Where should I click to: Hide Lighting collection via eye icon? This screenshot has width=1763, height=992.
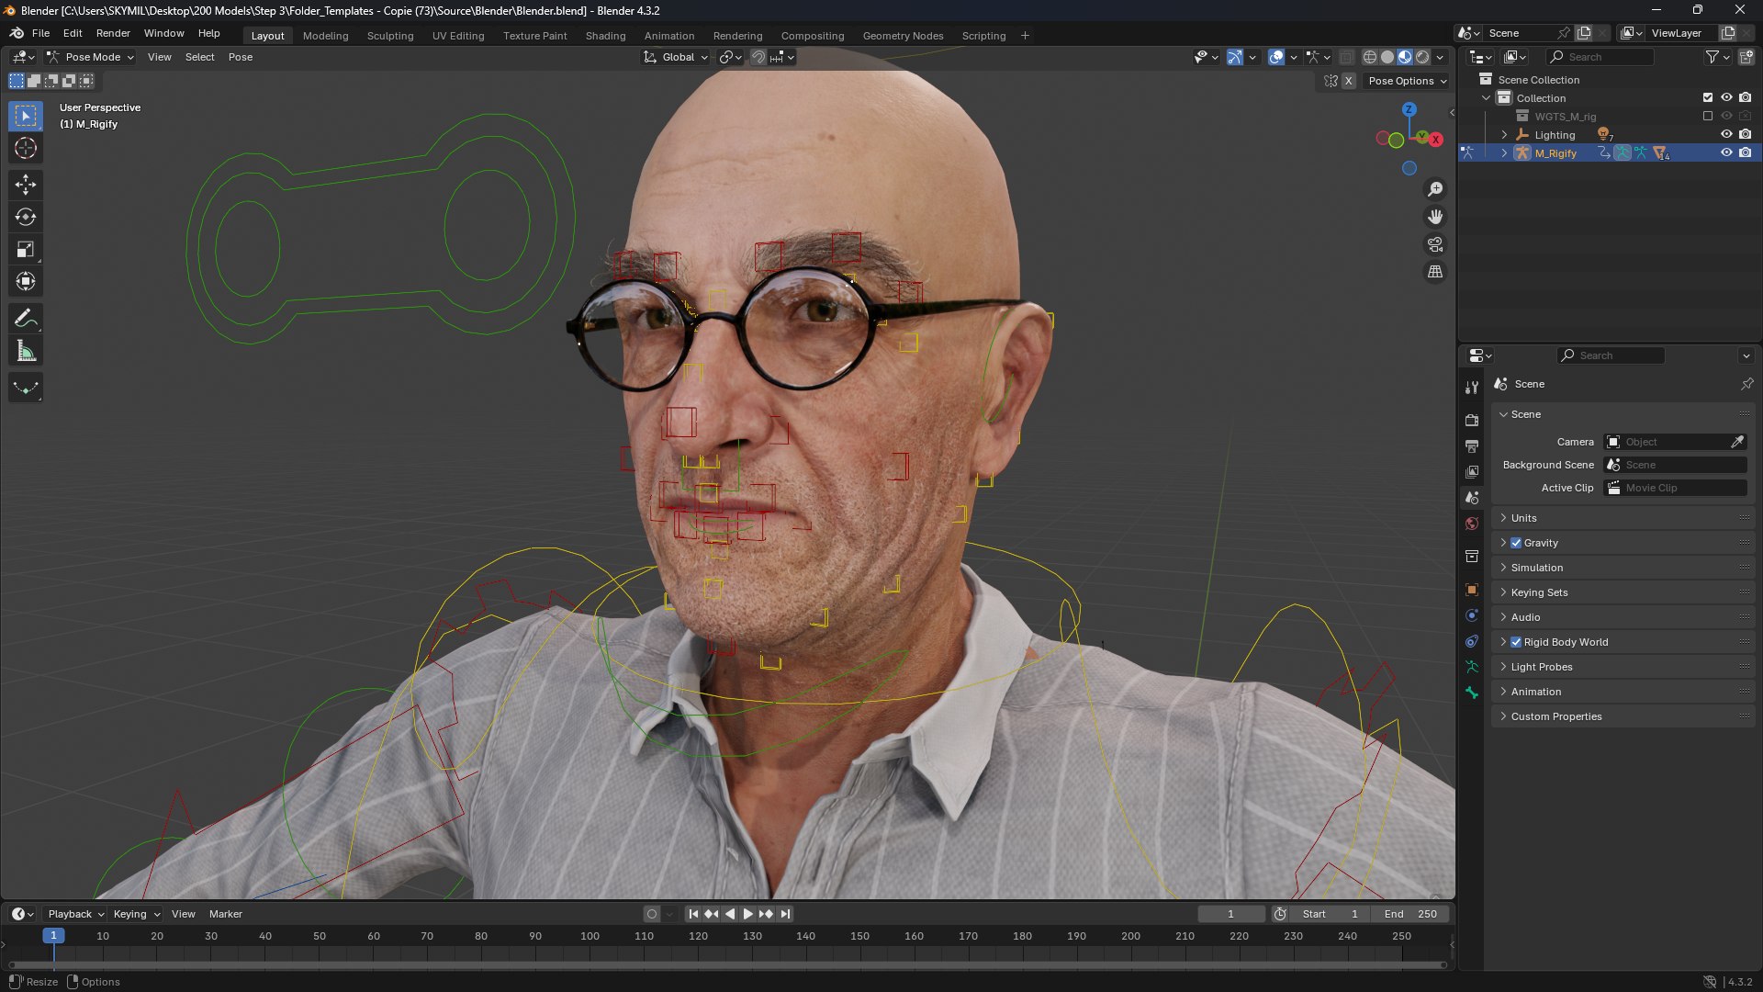coord(1726,134)
